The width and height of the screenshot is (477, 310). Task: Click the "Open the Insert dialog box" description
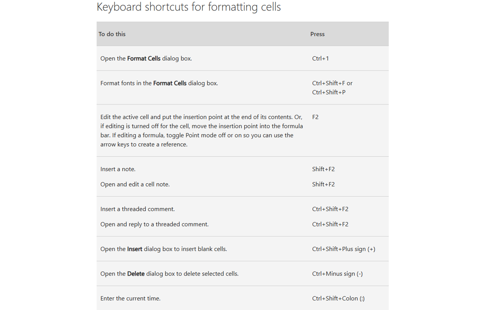point(163,249)
